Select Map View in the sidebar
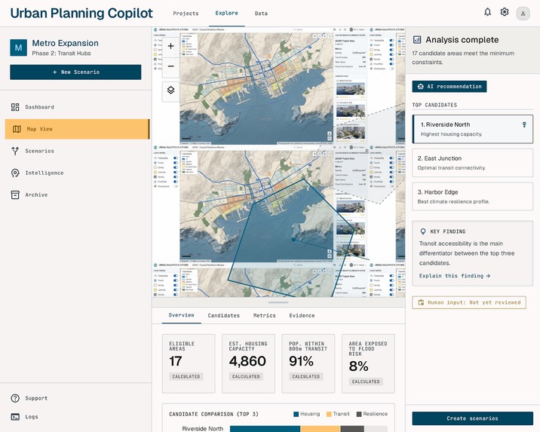The image size is (540, 432). click(x=77, y=129)
